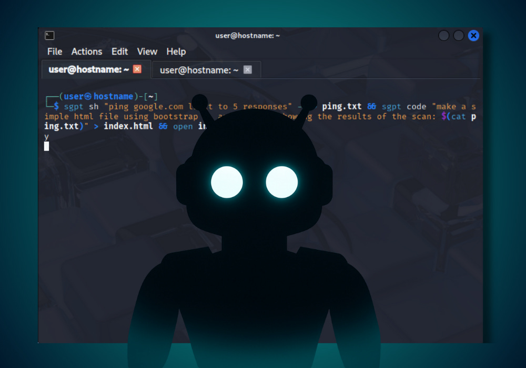Open the File menu
This screenshot has height=368, width=526.
54,52
